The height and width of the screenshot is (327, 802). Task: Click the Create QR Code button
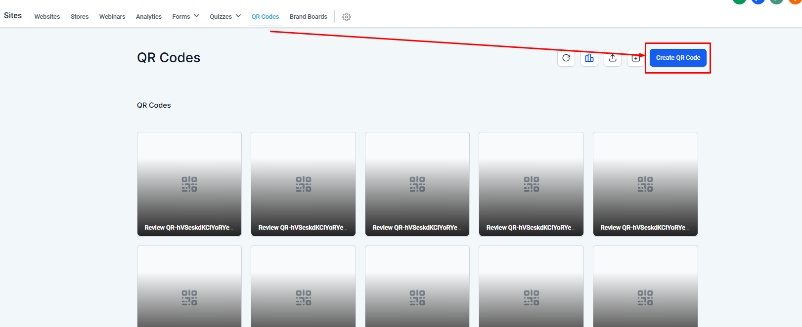point(678,58)
